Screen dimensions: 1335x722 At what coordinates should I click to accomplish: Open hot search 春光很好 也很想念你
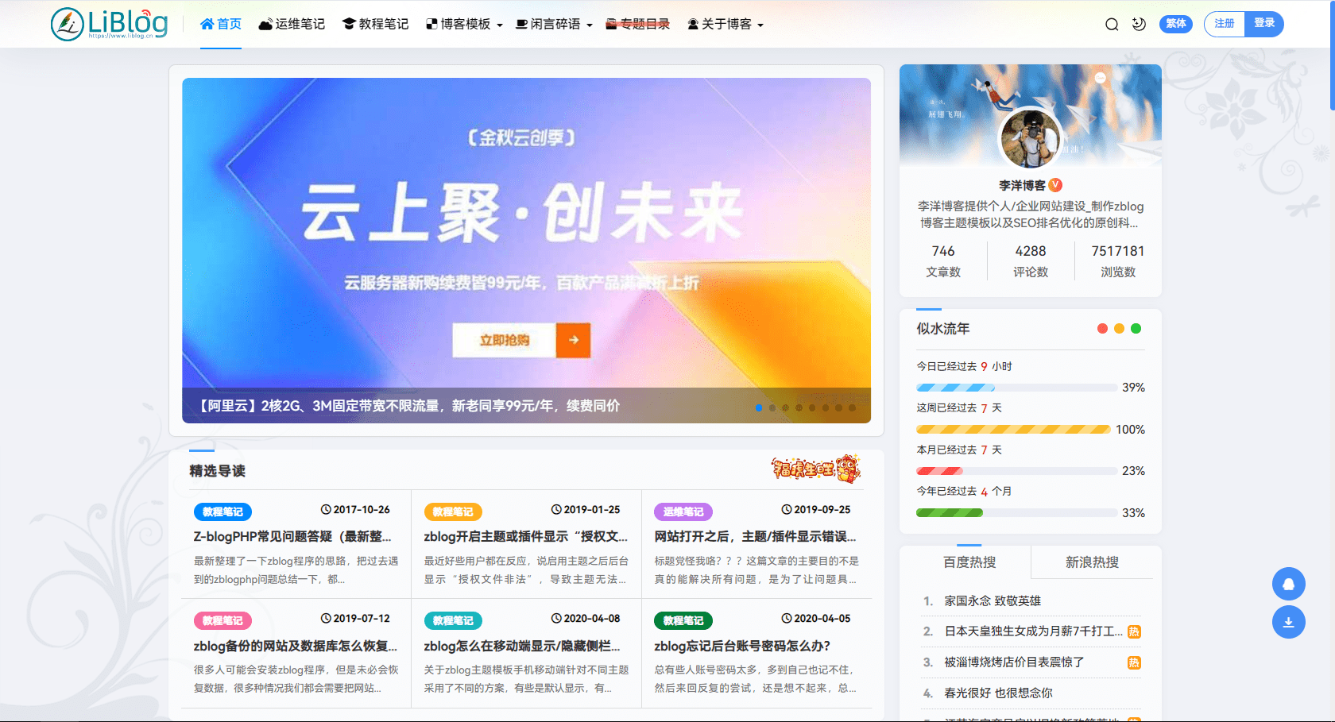(x=998, y=693)
